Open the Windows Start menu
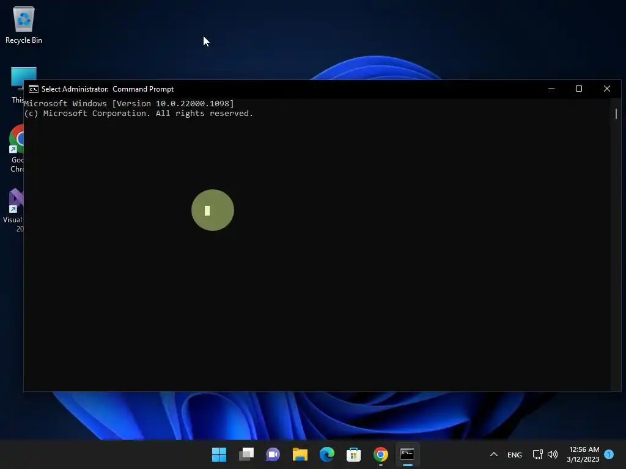Image resolution: width=626 pixels, height=469 pixels. pyautogui.click(x=219, y=454)
